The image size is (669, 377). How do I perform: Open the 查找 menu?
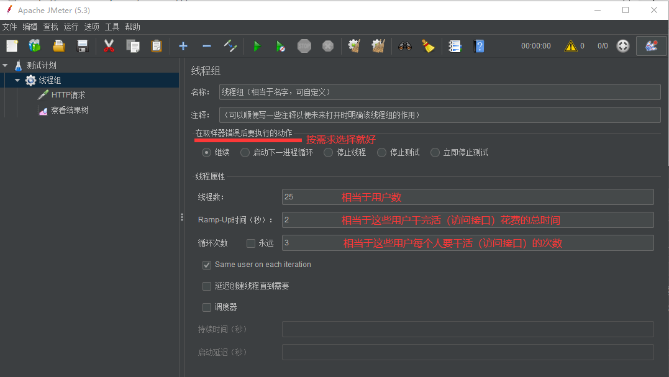click(50, 27)
